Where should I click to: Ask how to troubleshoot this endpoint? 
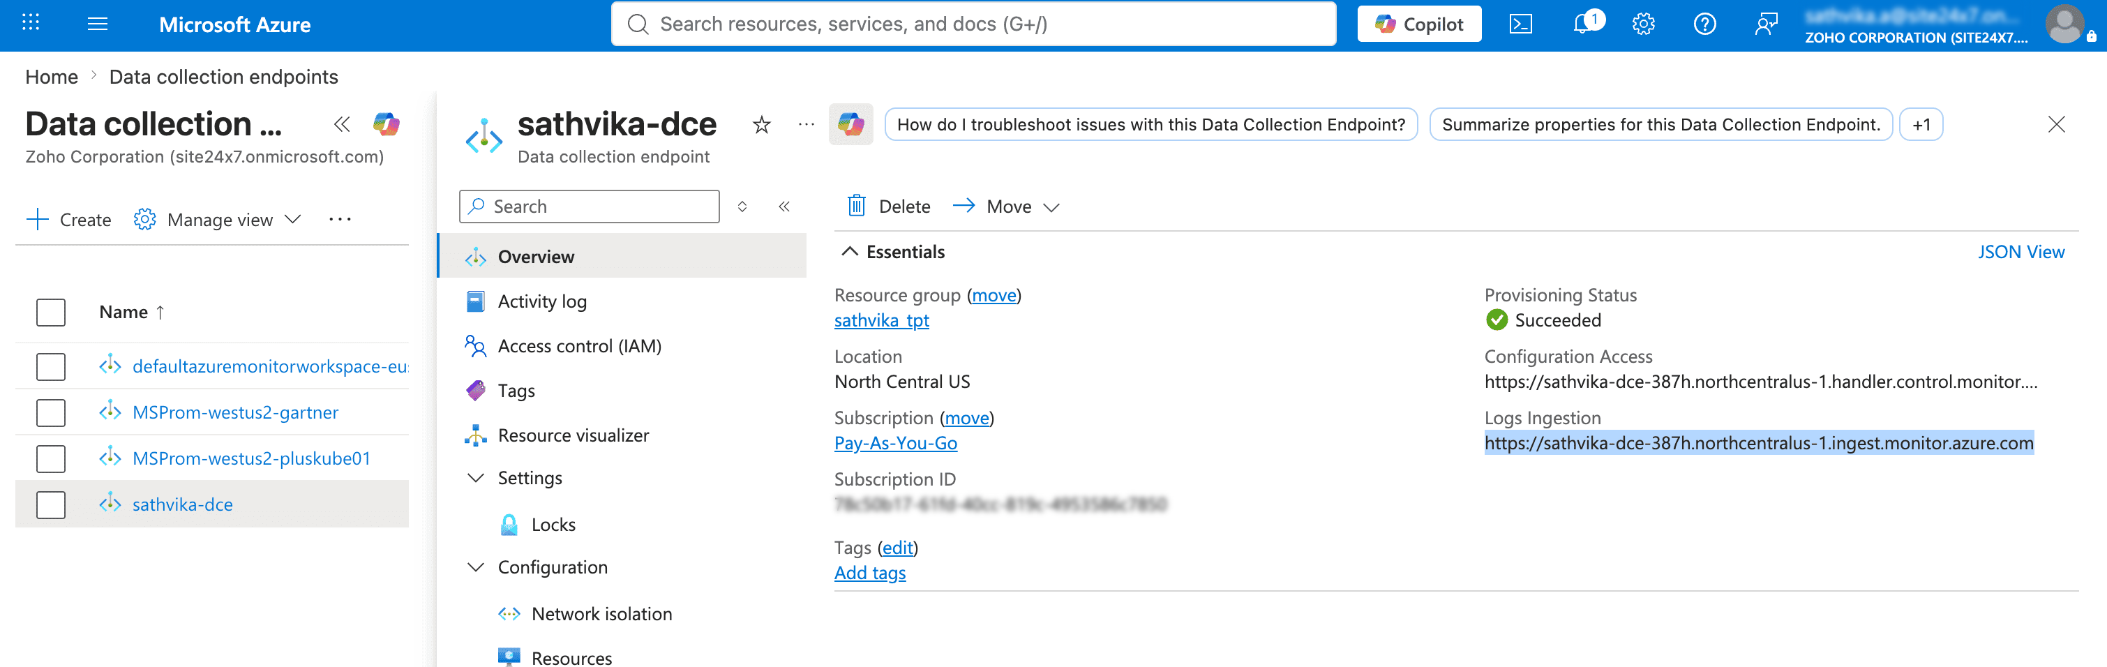pyautogui.click(x=1151, y=124)
